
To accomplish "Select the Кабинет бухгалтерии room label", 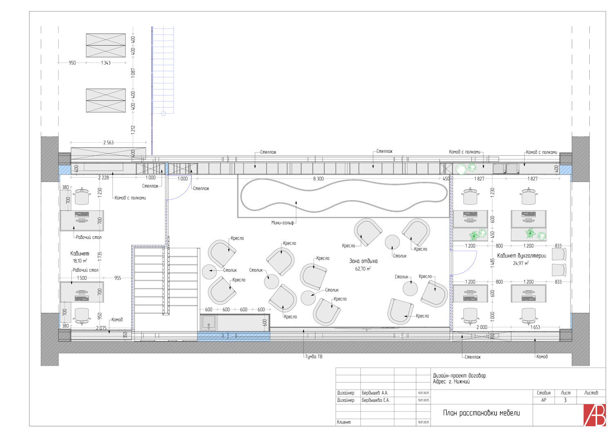I will pyautogui.click(x=521, y=256).
